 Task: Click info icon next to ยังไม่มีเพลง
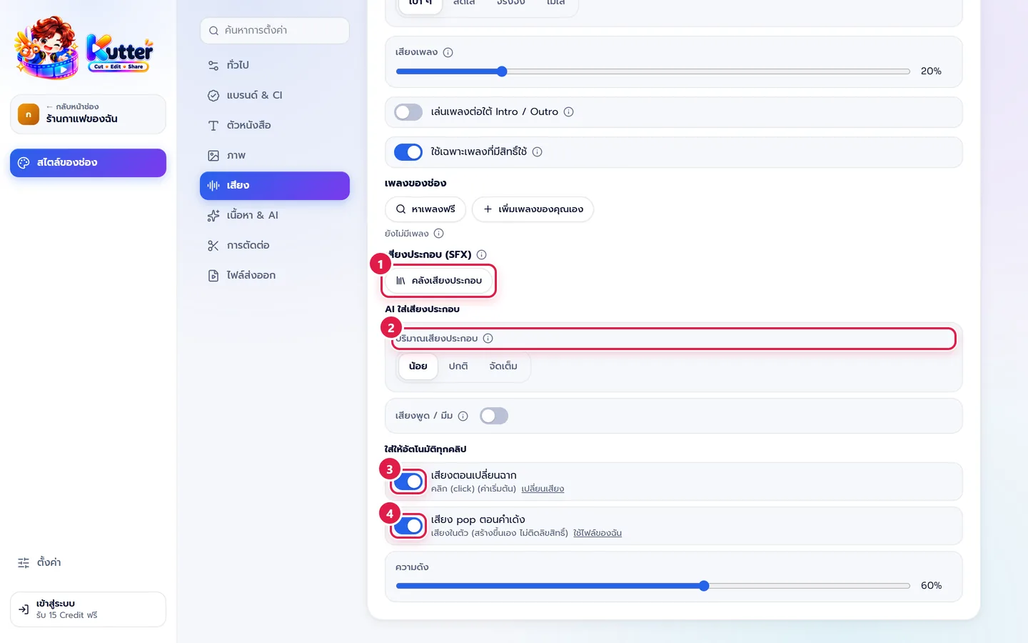coord(439,233)
